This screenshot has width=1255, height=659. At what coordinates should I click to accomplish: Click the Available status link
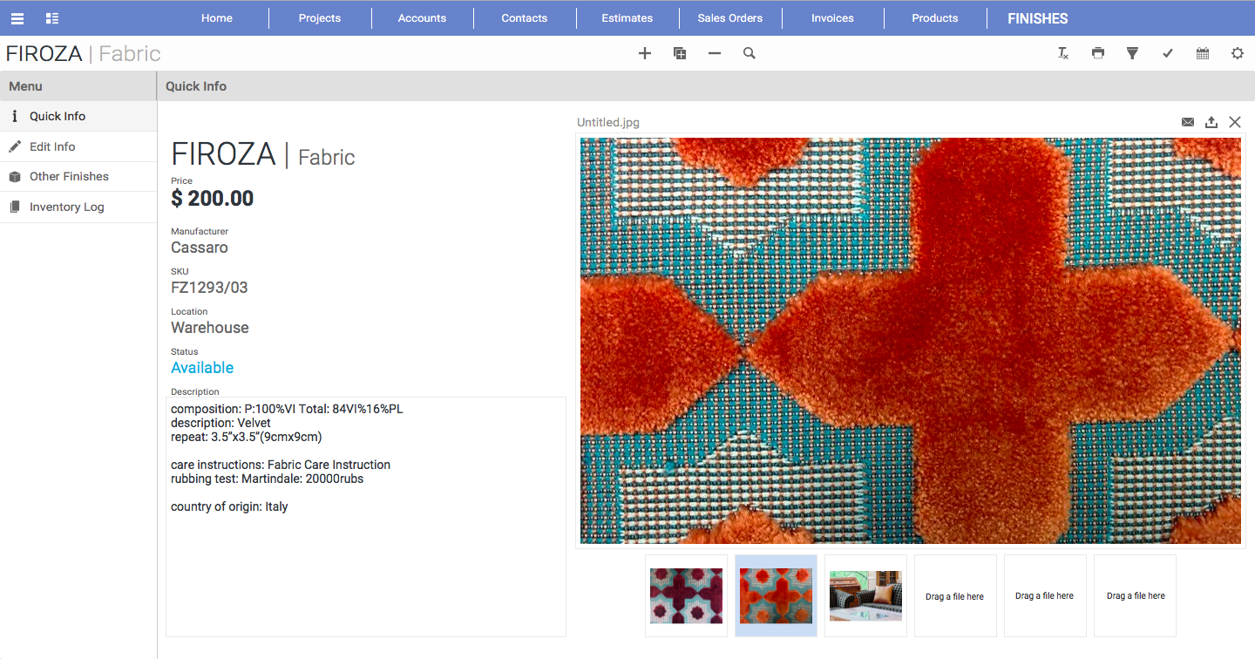point(202,368)
